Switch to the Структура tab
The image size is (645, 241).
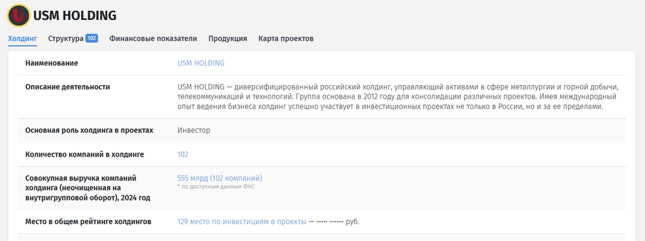[x=66, y=39]
